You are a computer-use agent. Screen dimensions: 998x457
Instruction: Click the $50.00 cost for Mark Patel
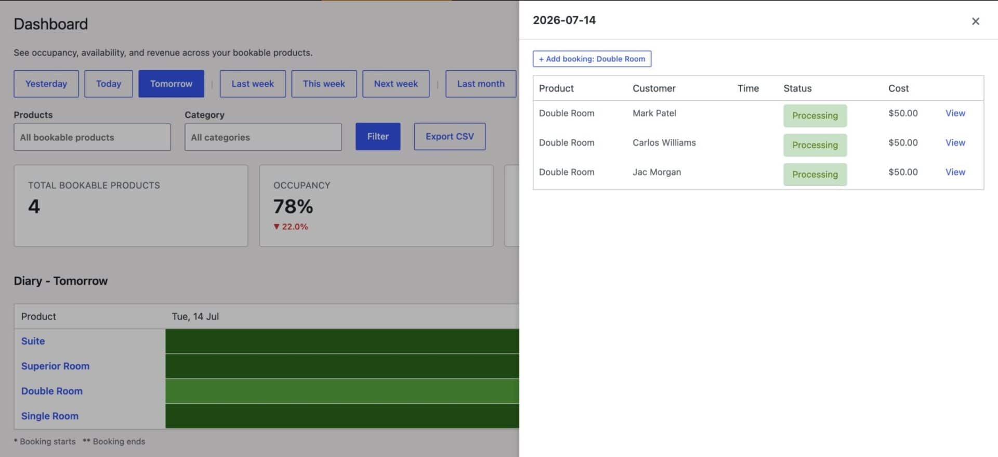(x=903, y=113)
